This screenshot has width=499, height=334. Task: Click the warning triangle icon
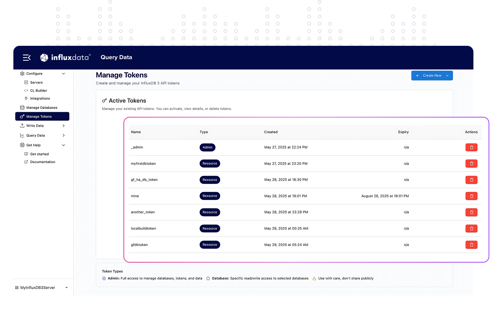pos(314,279)
